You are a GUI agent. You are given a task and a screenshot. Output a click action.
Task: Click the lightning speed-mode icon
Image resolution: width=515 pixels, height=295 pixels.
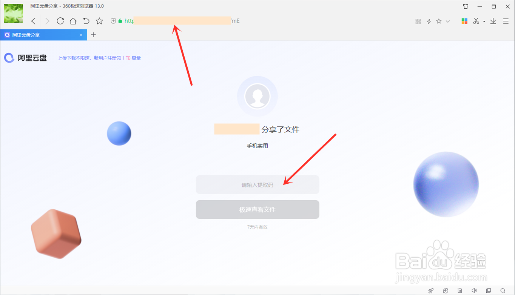429,22
